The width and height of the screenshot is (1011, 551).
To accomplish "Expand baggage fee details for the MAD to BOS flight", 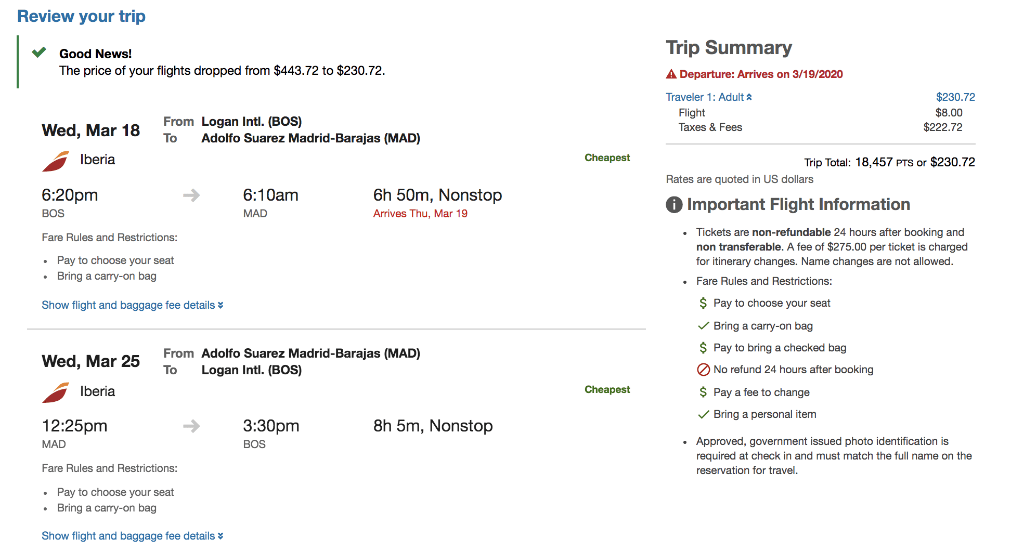I will (132, 536).
